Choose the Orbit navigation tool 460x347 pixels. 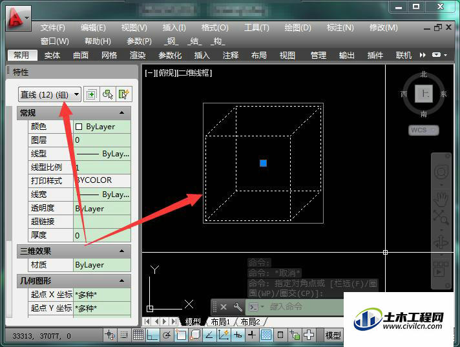[441, 242]
